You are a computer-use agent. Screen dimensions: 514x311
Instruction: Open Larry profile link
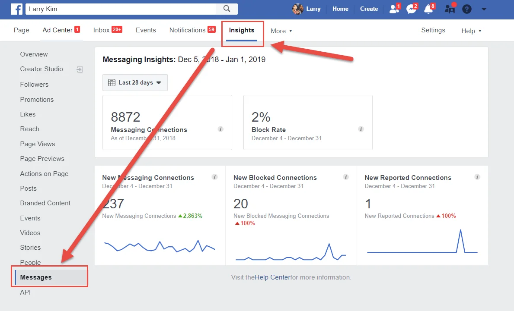(313, 9)
